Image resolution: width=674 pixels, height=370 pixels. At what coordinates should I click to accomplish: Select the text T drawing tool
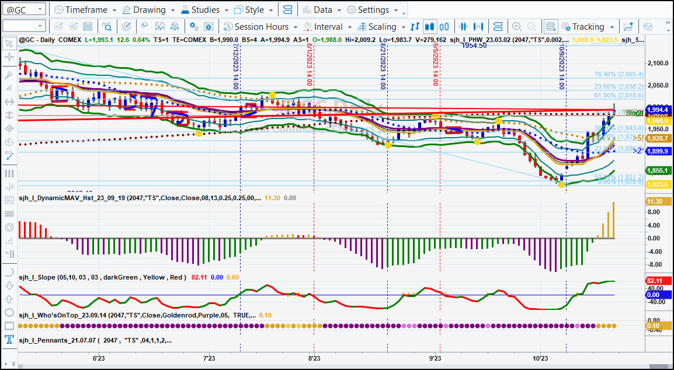pos(9,340)
